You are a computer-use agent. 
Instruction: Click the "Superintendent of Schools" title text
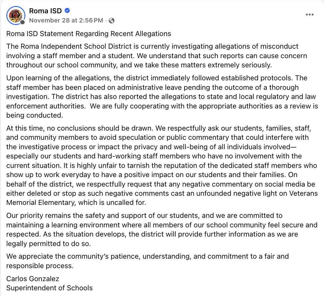point(49,288)
